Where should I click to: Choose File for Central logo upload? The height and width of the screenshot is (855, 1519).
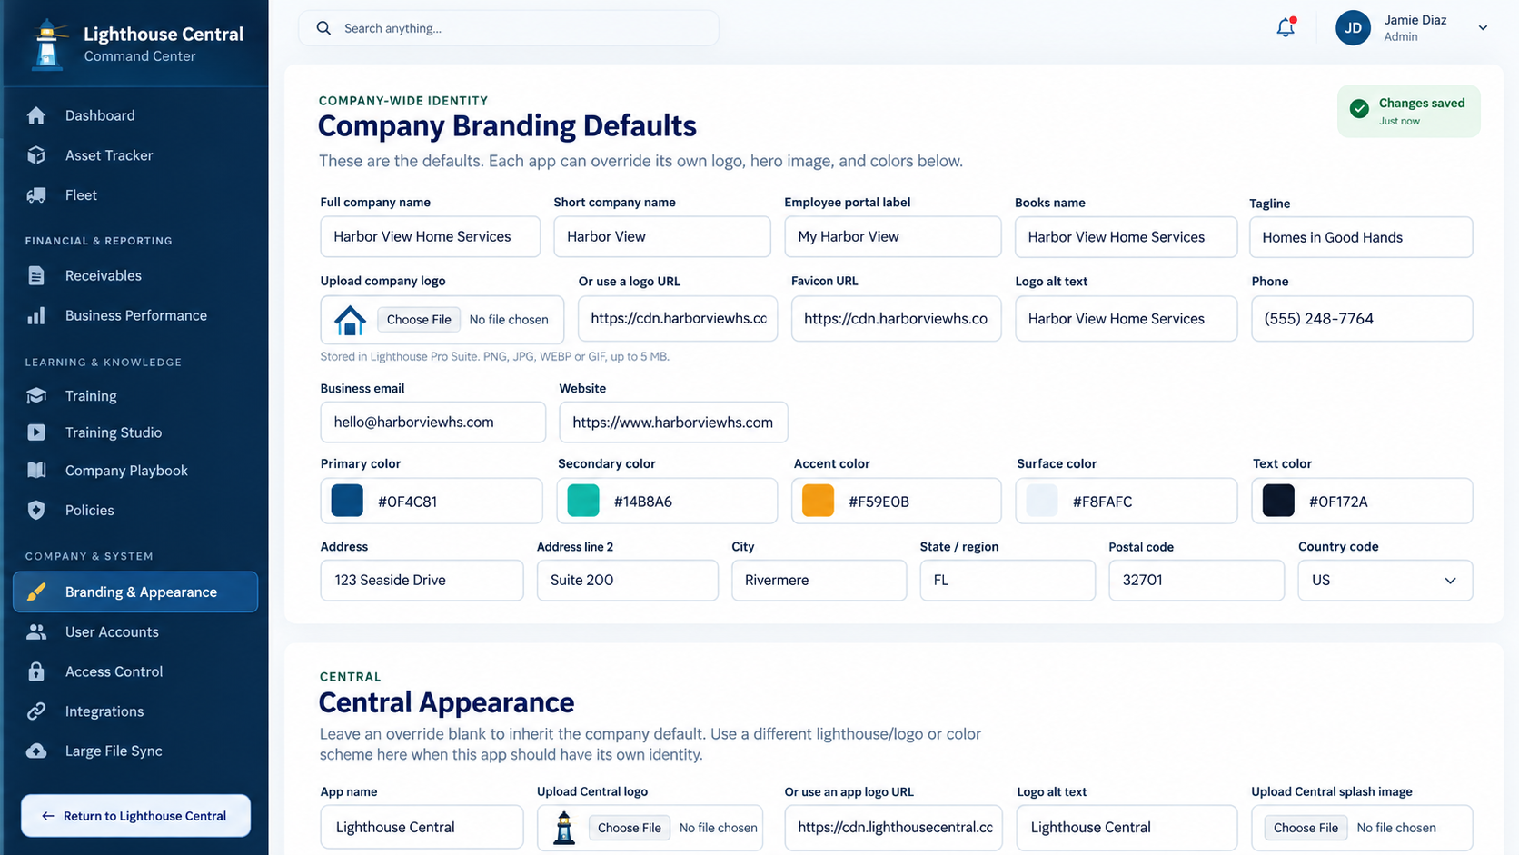pyautogui.click(x=630, y=828)
